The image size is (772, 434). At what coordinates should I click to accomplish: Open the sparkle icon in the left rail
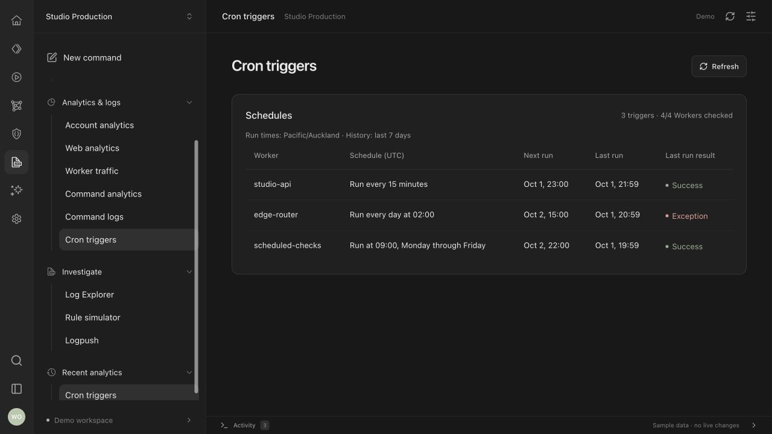pos(16,190)
